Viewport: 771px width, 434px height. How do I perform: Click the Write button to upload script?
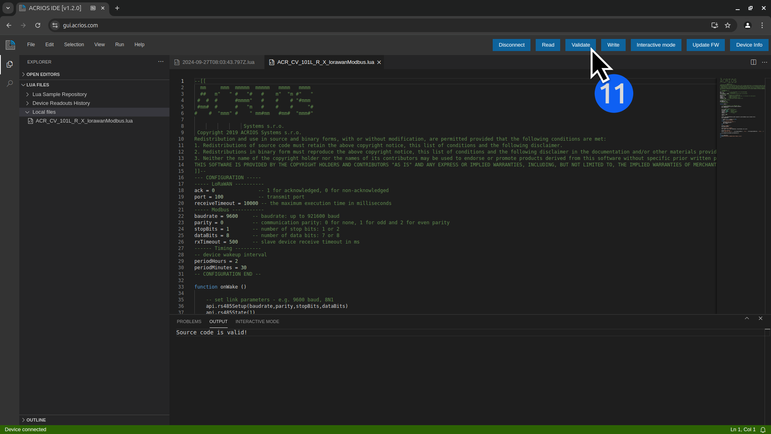click(613, 45)
